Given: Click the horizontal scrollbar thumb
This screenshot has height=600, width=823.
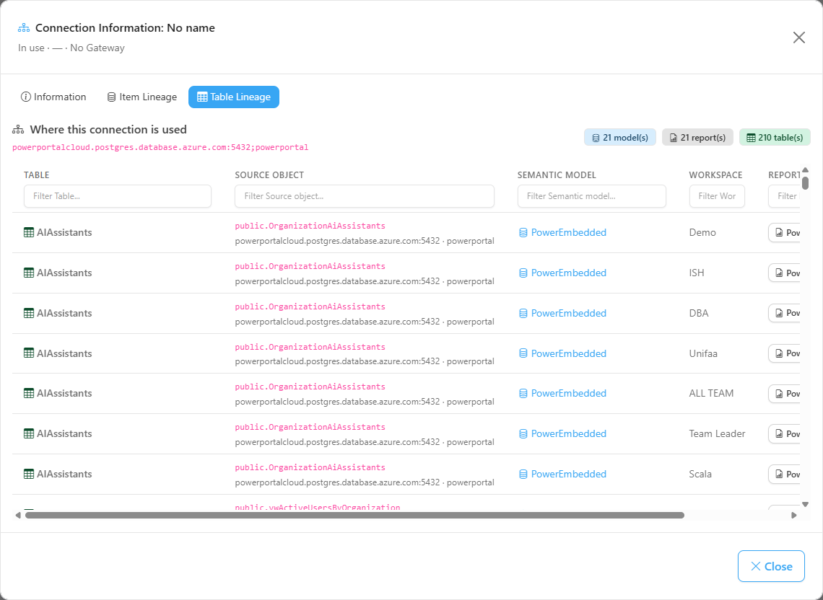Looking at the screenshot, I should 354,516.
